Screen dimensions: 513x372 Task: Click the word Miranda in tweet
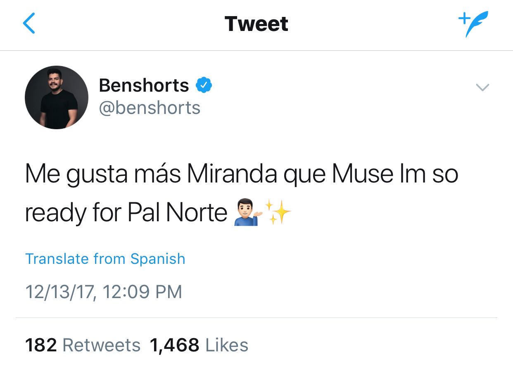point(232,174)
